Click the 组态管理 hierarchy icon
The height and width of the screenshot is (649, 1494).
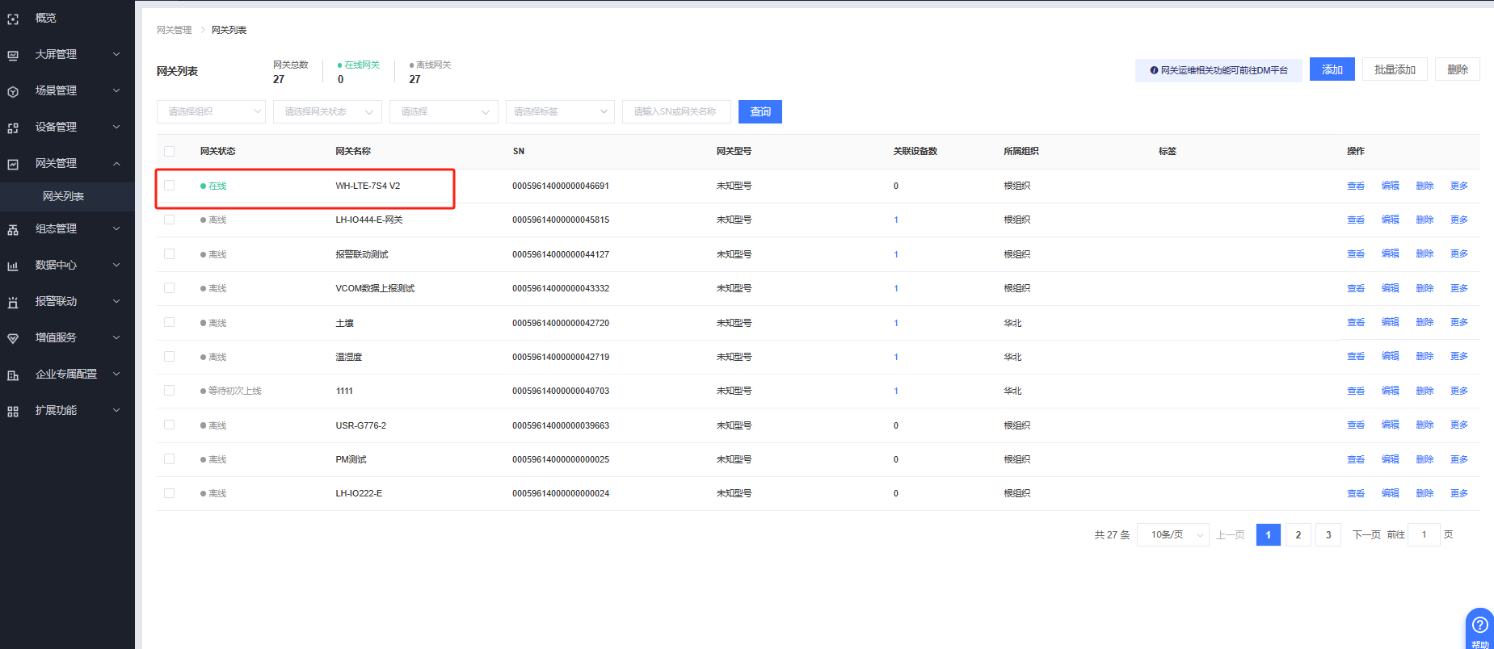[13, 229]
